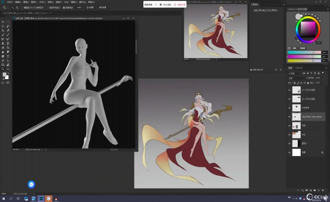The width and height of the screenshot is (330, 202).
Task: Click the 100% zoom button
Action: coord(79,7)
